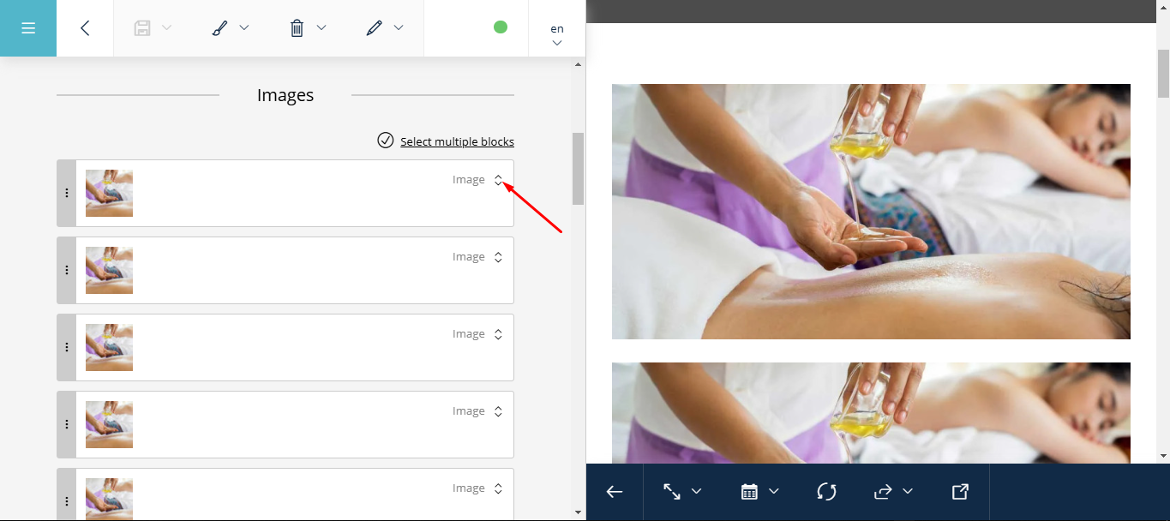Click the second image block thumbnail
The width and height of the screenshot is (1170, 521).
[109, 270]
